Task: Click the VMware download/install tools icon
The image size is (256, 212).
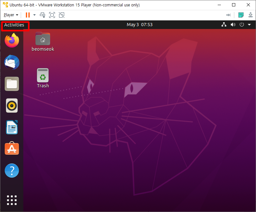Action: (251, 15)
